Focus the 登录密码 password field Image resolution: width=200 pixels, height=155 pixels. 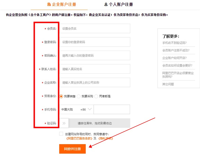click(94, 42)
